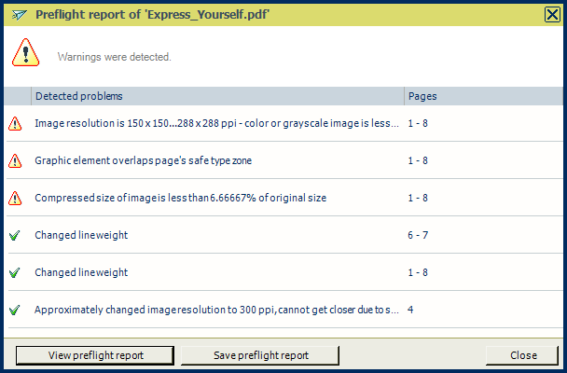This screenshot has height=373, width=567.
Task: Click green checkmark beside 300 ppi resolution fix
Action: tap(15, 310)
